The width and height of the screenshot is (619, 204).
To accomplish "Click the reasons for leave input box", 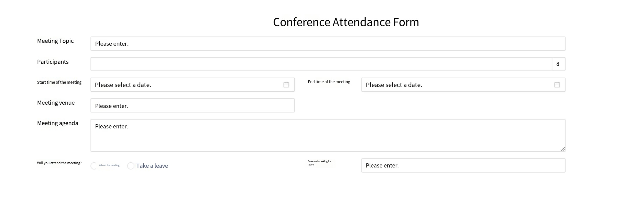I will click(x=463, y=165).
